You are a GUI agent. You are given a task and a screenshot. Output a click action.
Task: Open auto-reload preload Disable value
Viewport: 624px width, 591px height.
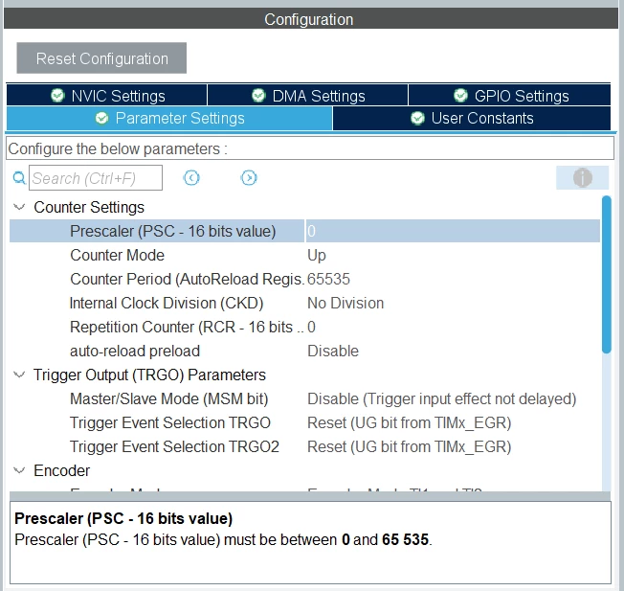333,352
